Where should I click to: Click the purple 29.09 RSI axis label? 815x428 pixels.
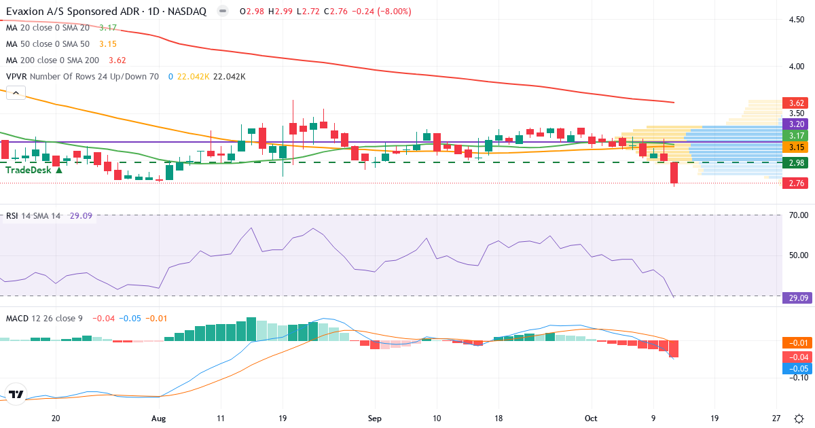(x=797, y=298)
